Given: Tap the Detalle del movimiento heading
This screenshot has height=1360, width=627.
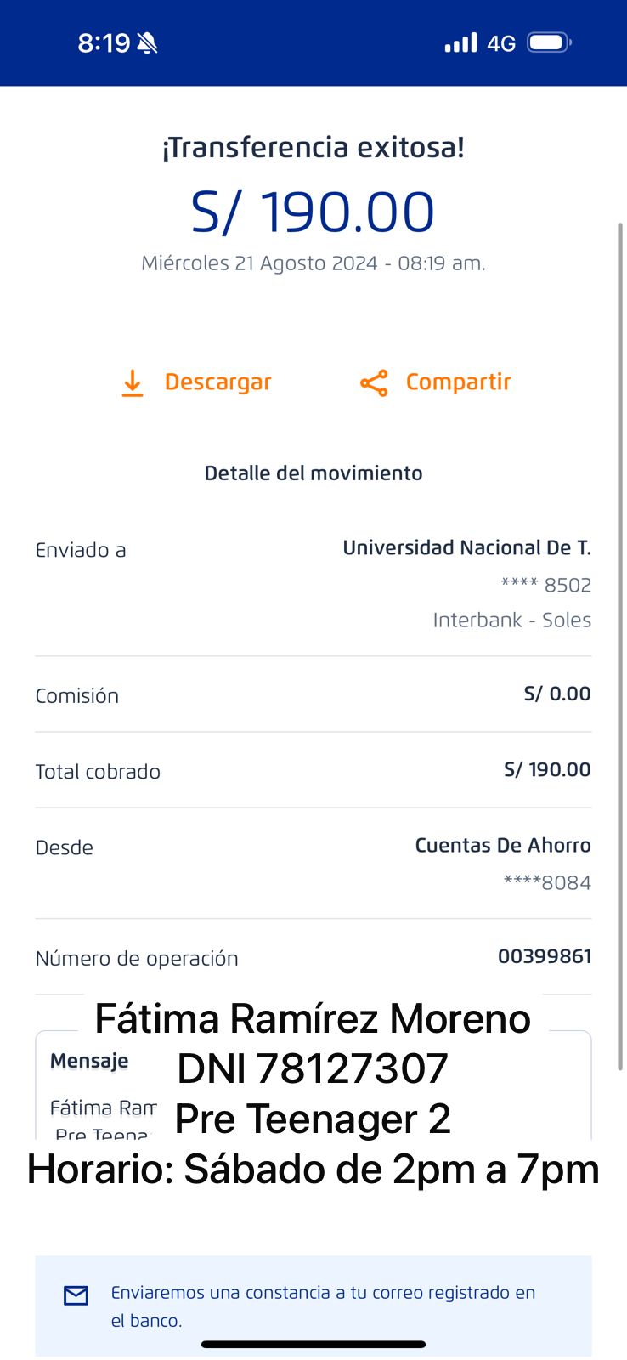Looking at the screenshot, I should pos(313,473).
